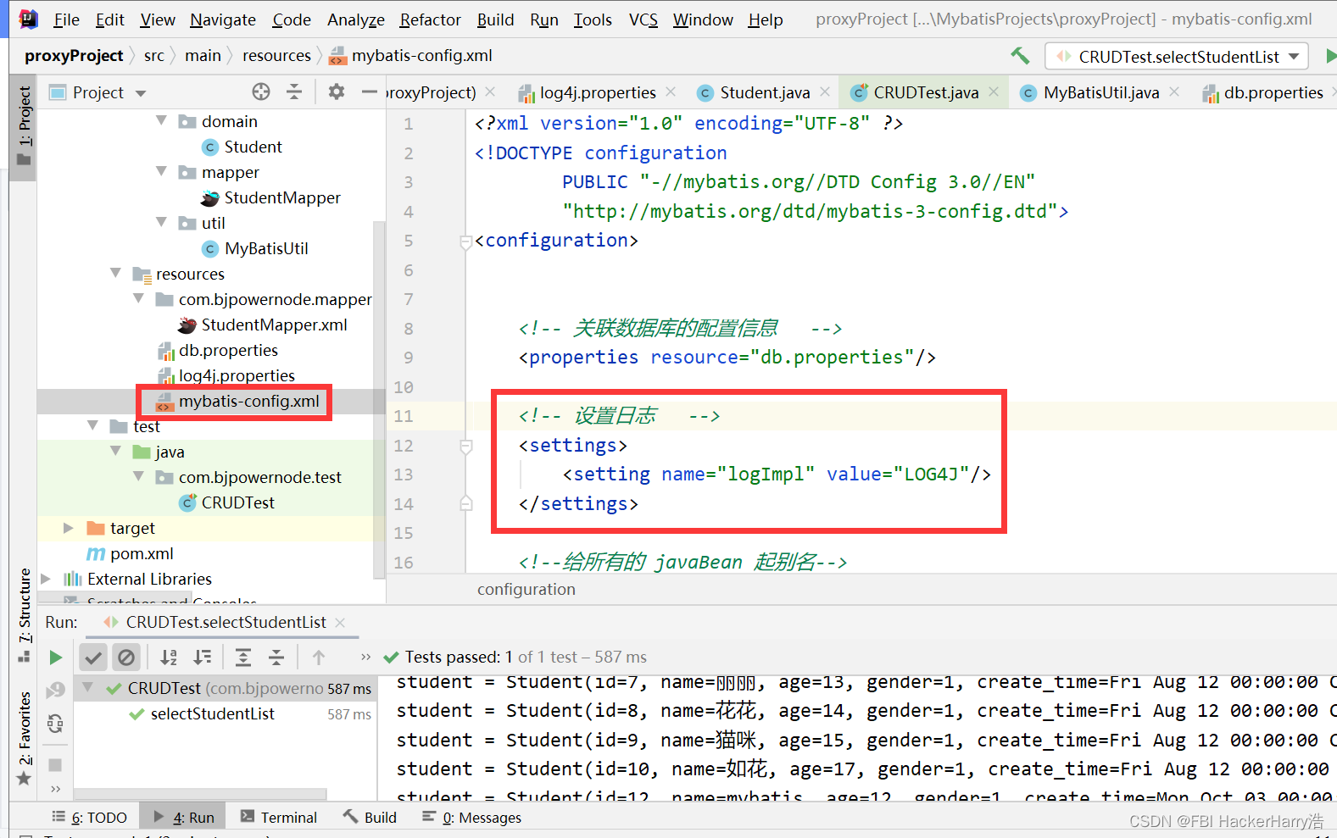Collapse the mapper folder
This screenshot has width=1337, height=838.
161,172
